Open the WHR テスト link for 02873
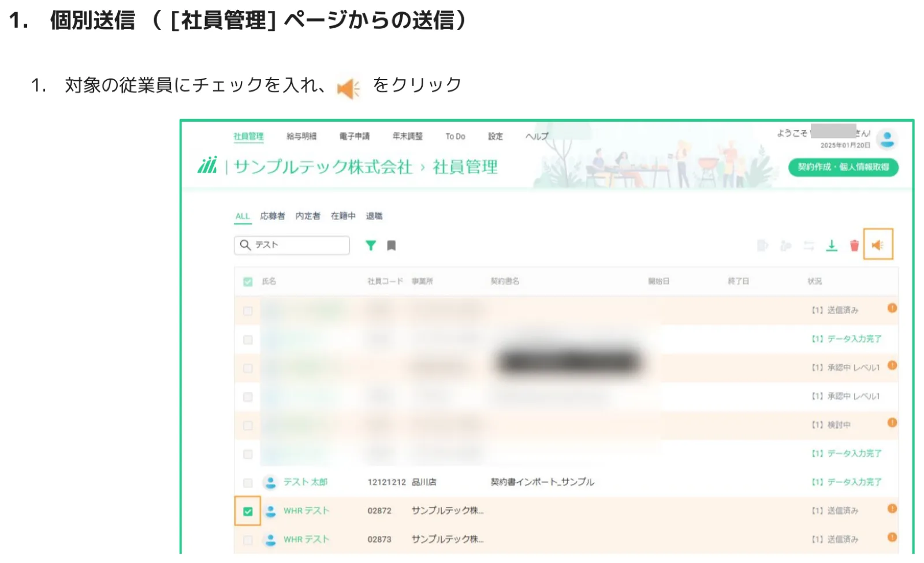The image size is (924, 563). [306, 539]
